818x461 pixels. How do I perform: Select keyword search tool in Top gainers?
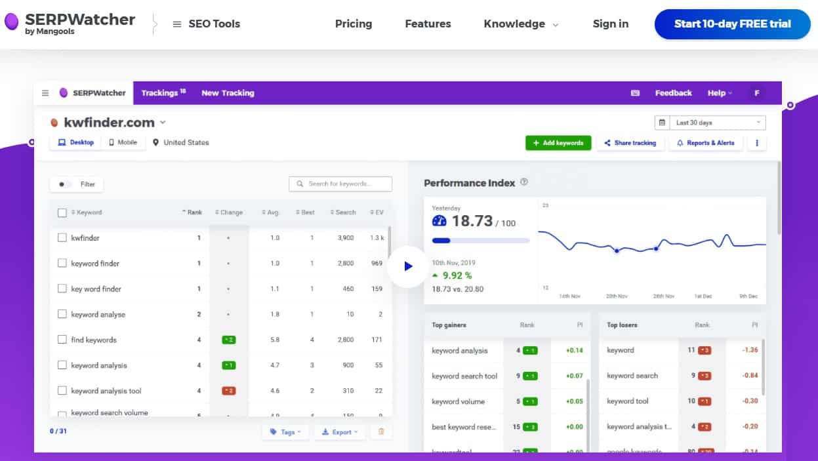pos(464,376)
